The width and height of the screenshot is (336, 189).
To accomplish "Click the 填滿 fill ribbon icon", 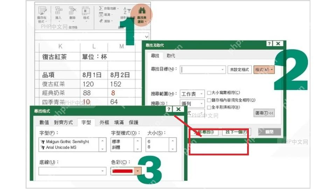I will (101, 15).
